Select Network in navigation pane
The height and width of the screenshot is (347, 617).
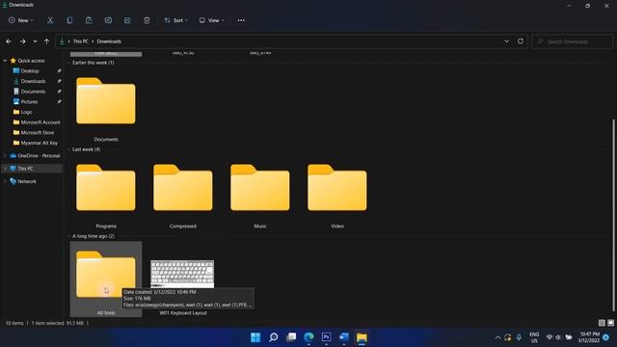pos(27,181)
